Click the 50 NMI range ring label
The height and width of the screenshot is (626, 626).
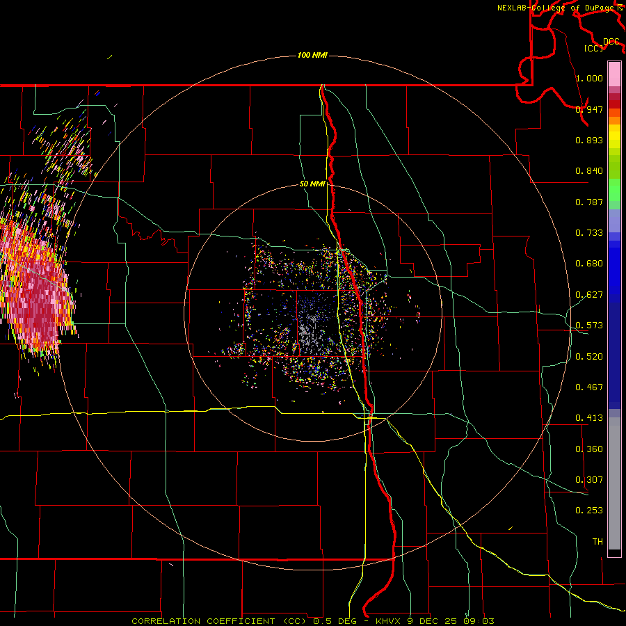(x=312, y=184)
